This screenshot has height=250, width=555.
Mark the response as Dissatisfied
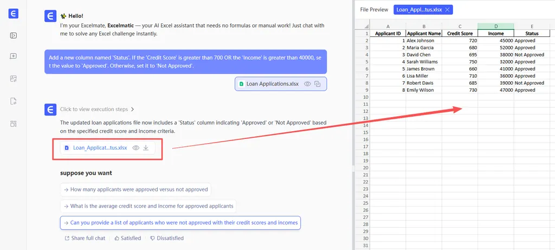(167, 238)
